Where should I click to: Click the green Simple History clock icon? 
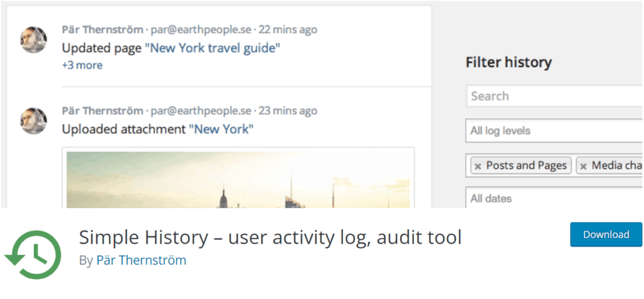click(33, 254)
